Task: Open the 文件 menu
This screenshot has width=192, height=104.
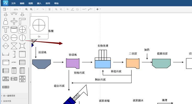Action: click(13, 3)
